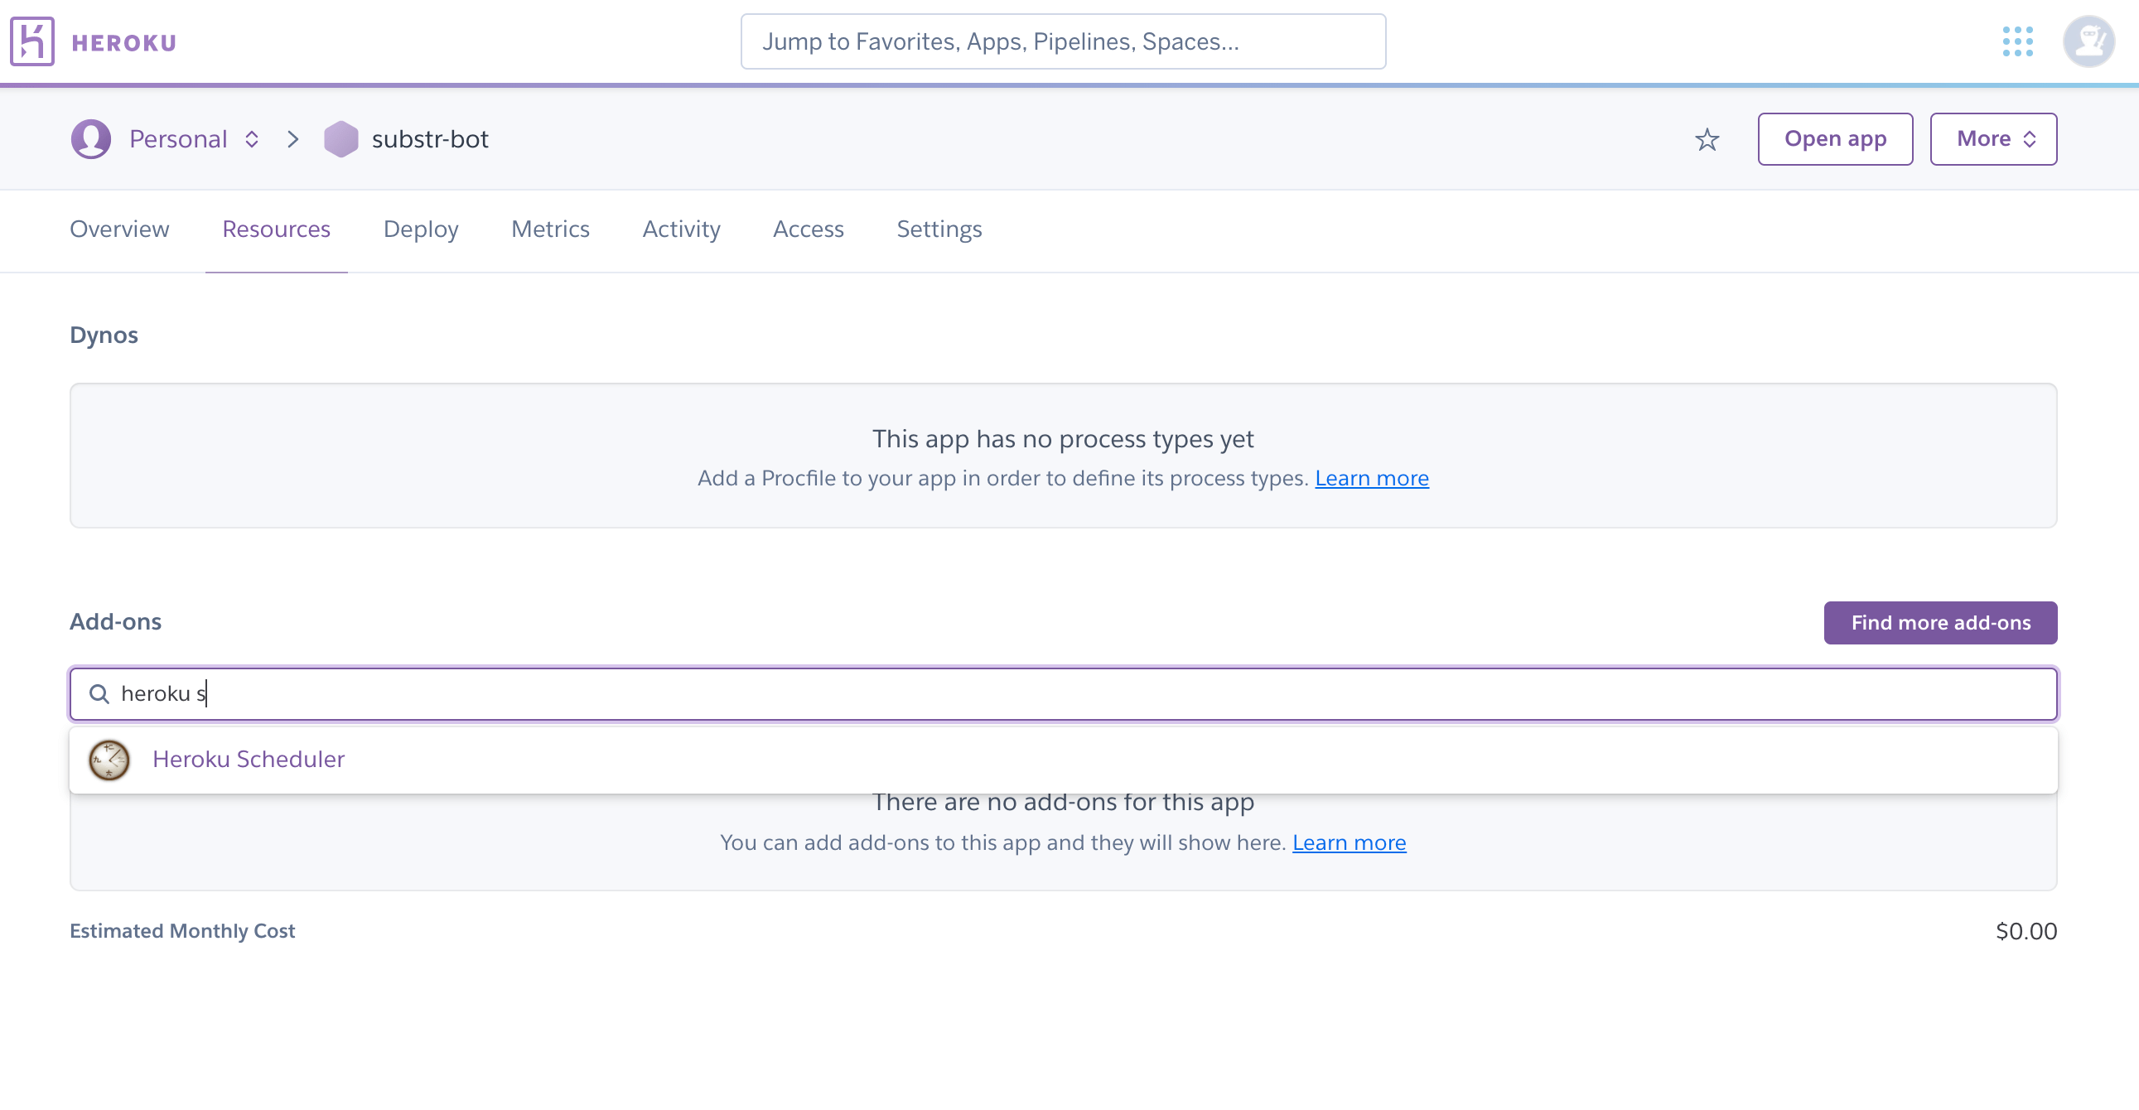Switch to the Access tab
2139x1110 pixels.
809,229
